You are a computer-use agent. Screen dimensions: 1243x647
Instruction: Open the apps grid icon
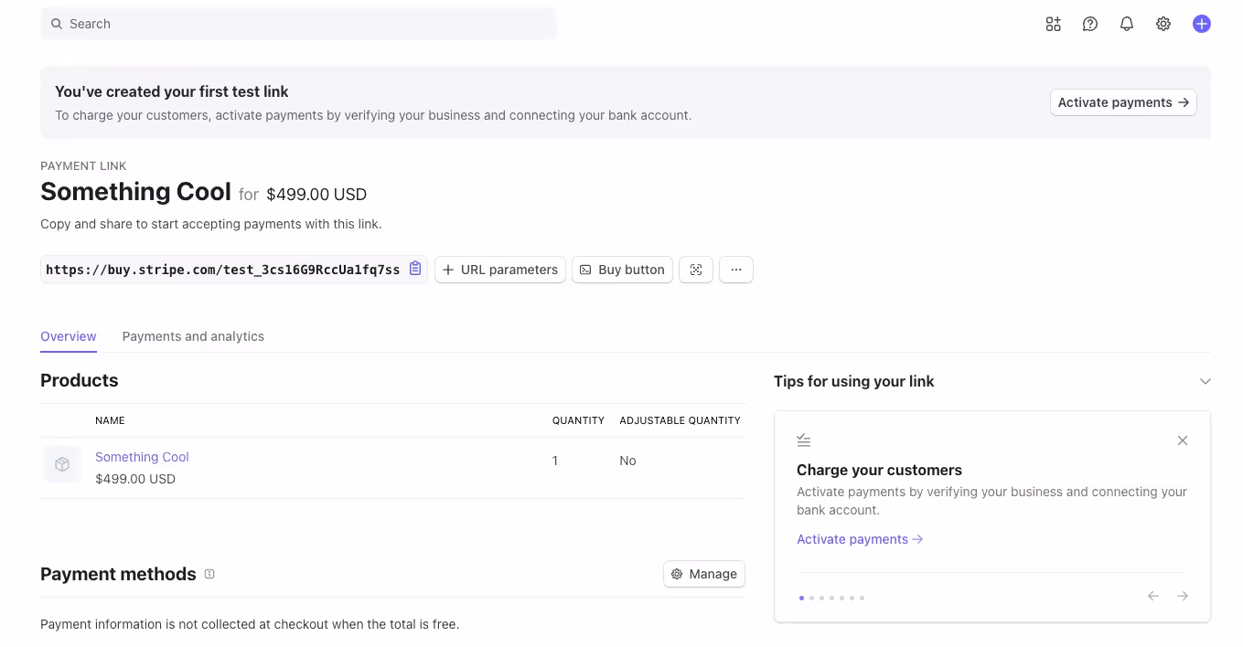click(1053, 25)
